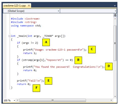Click the #include <string> line
This screenshot has width=120, height=106.
click(24, 22)
